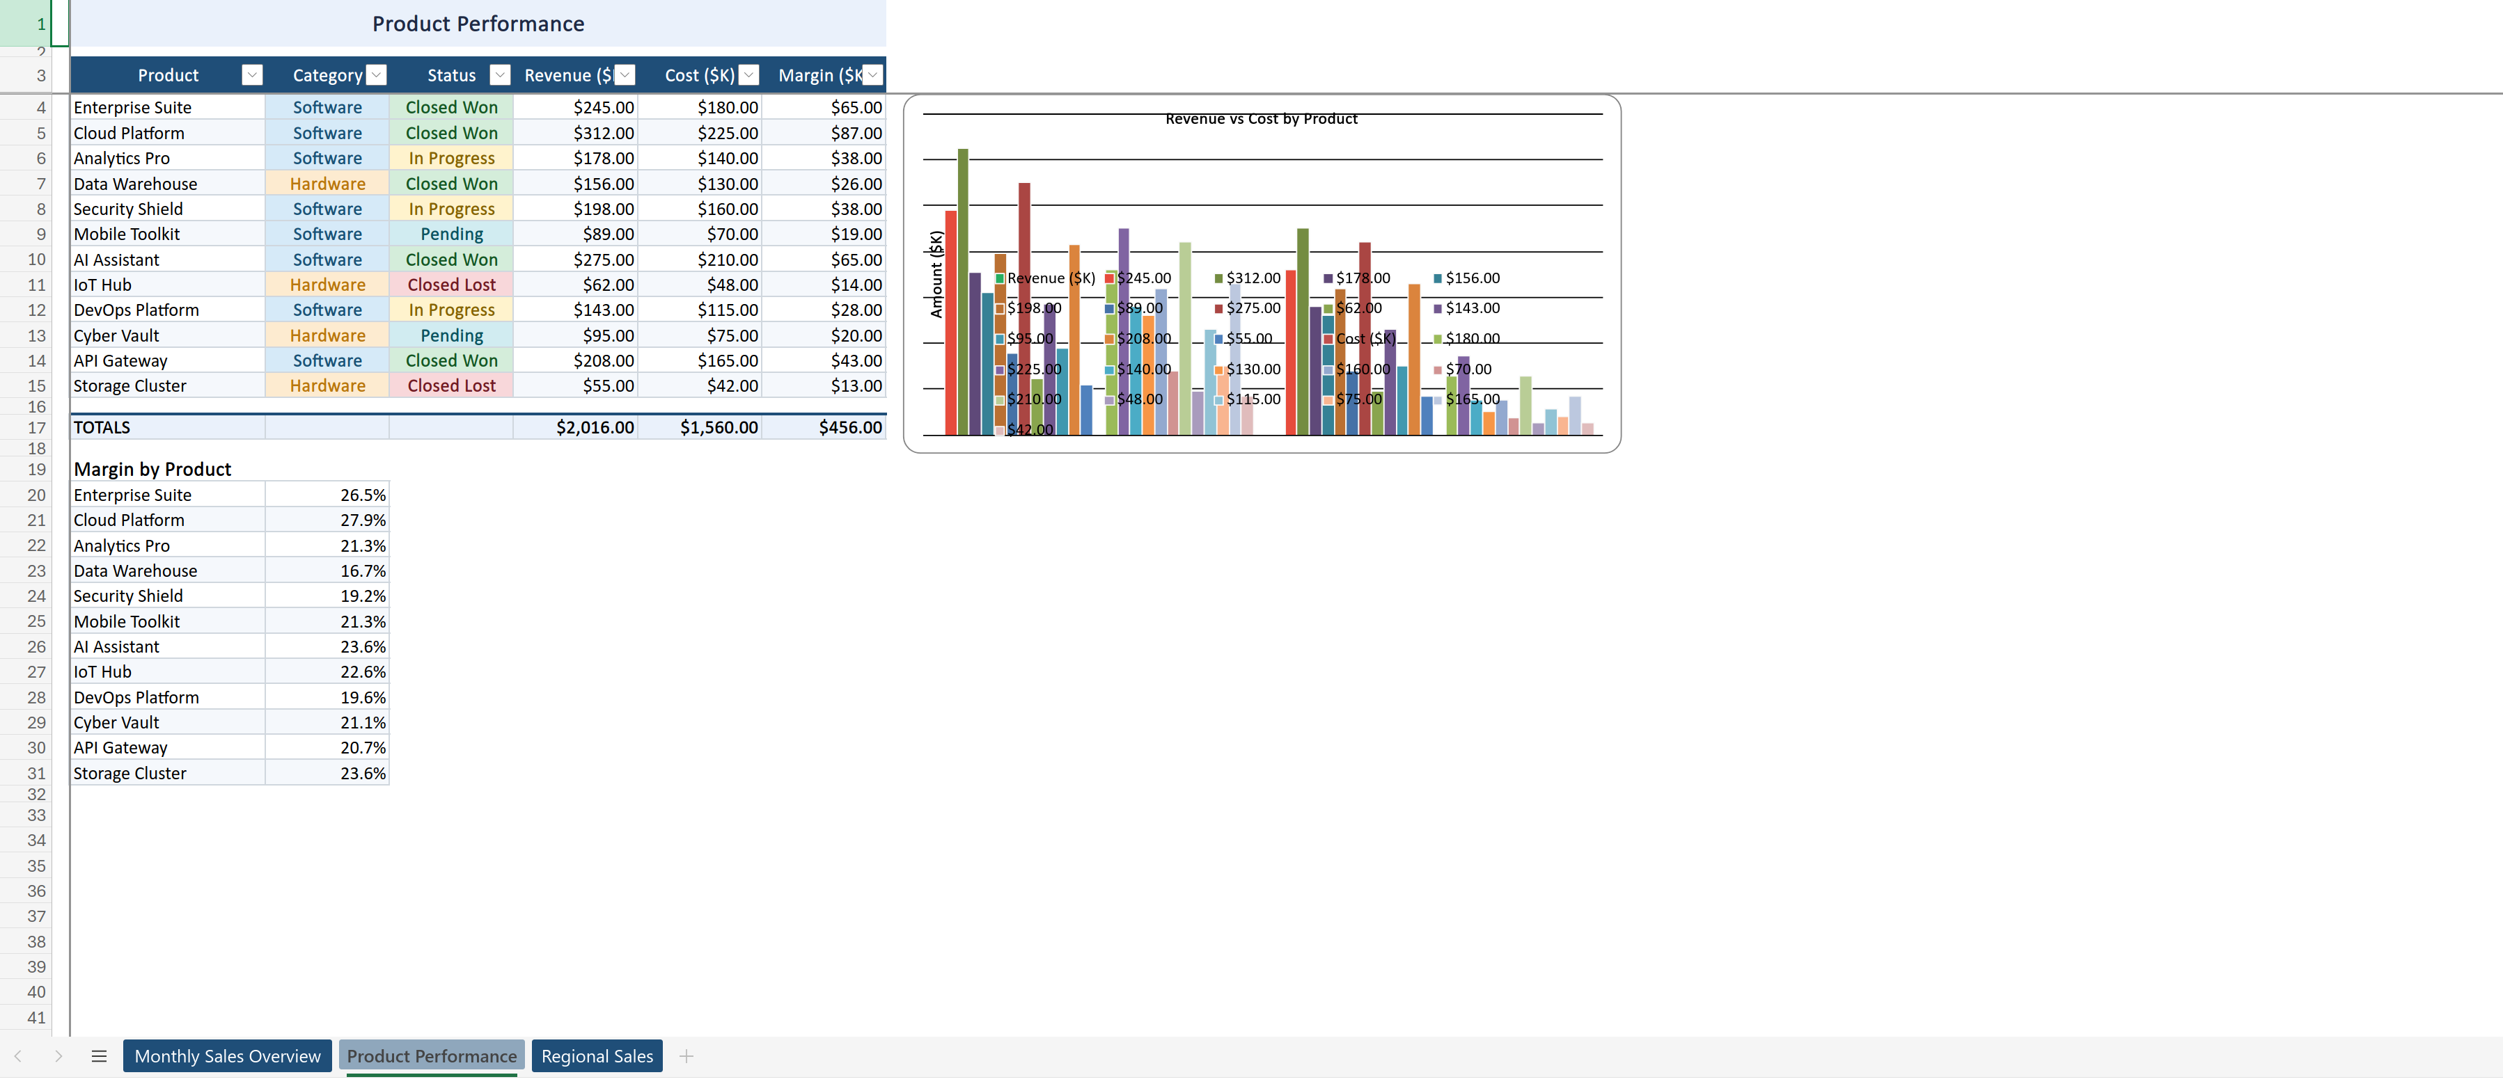
Task: Select the TOTALS label cell
Action: point(167,427)
